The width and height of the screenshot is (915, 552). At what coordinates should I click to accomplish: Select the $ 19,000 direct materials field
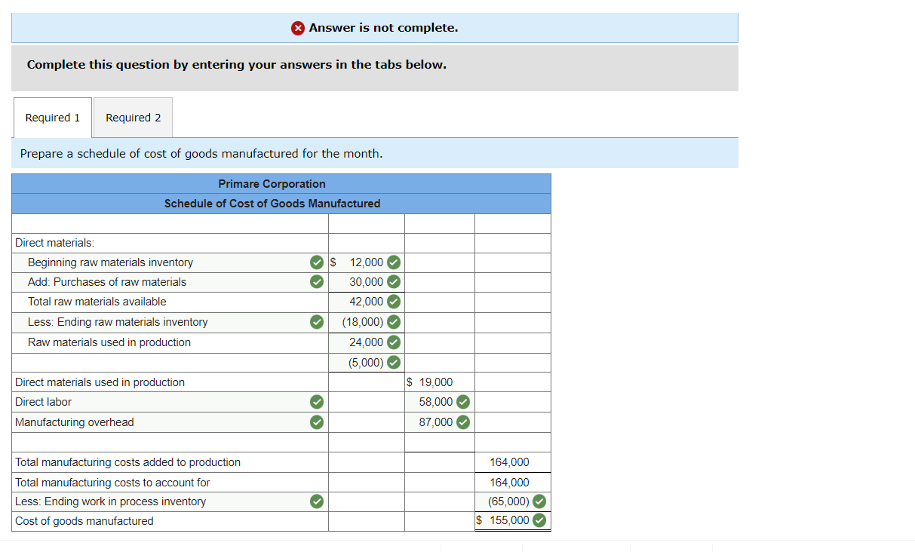439,382
